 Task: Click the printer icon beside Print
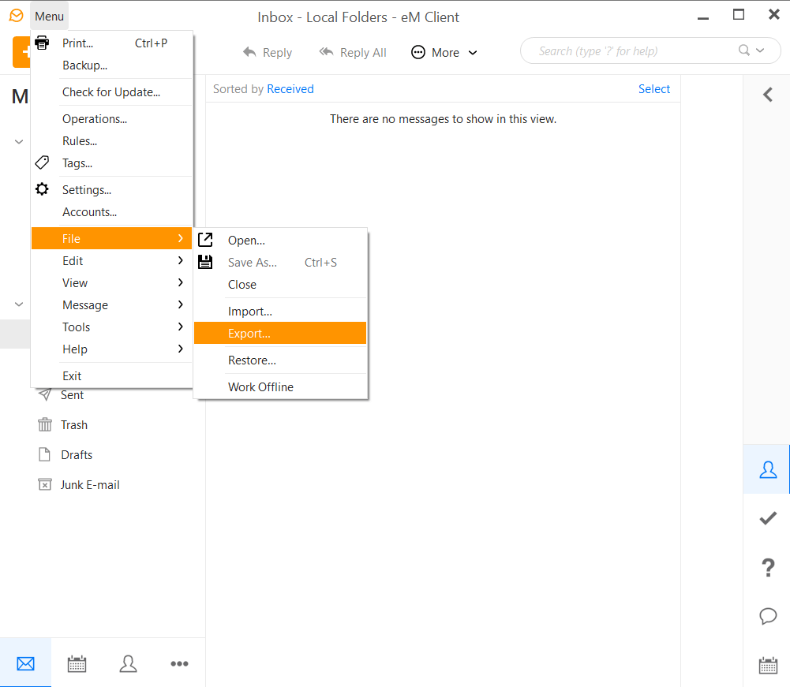[43, 43]
